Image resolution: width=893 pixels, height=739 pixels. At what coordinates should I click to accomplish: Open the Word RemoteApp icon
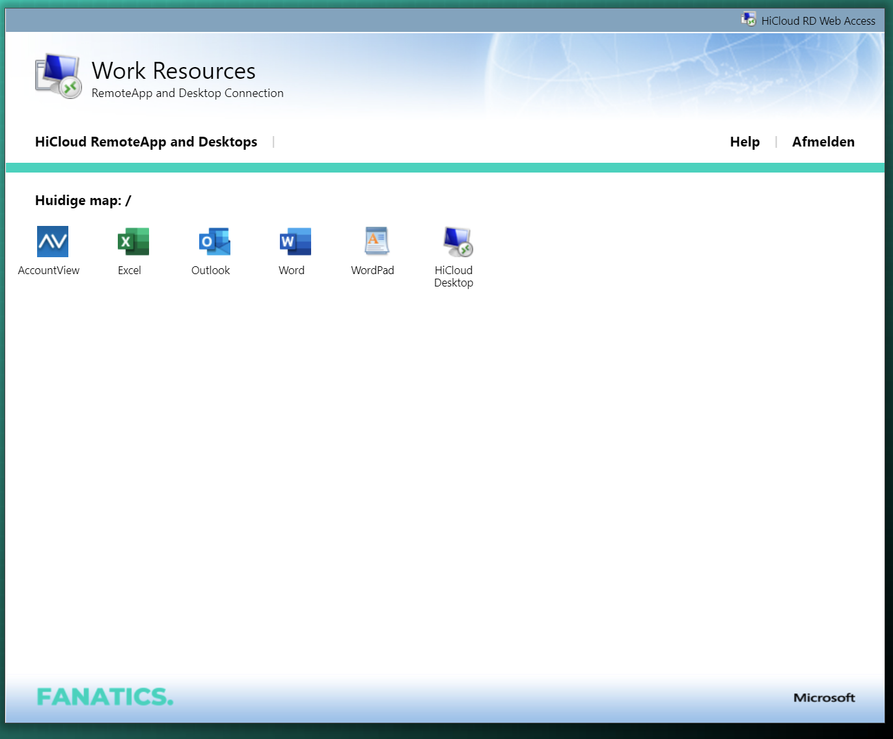pyautogui.click(x=295, y=242)
